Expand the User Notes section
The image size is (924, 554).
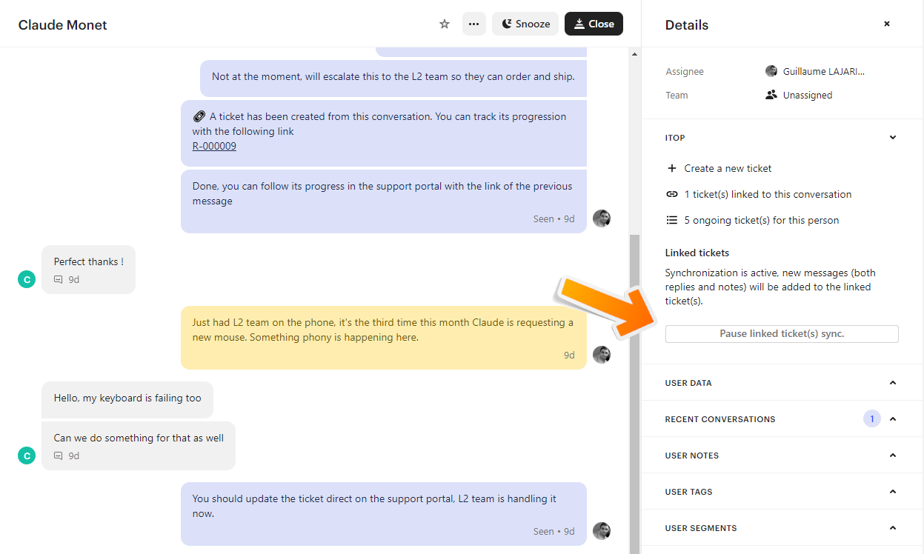893,455
